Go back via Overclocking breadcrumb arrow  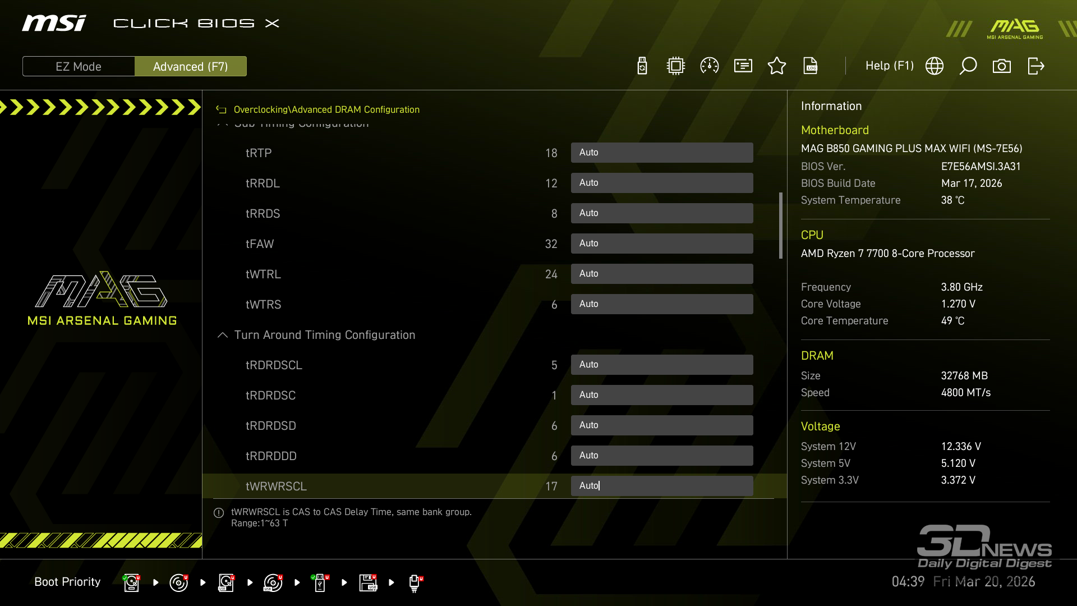[222, 110]
